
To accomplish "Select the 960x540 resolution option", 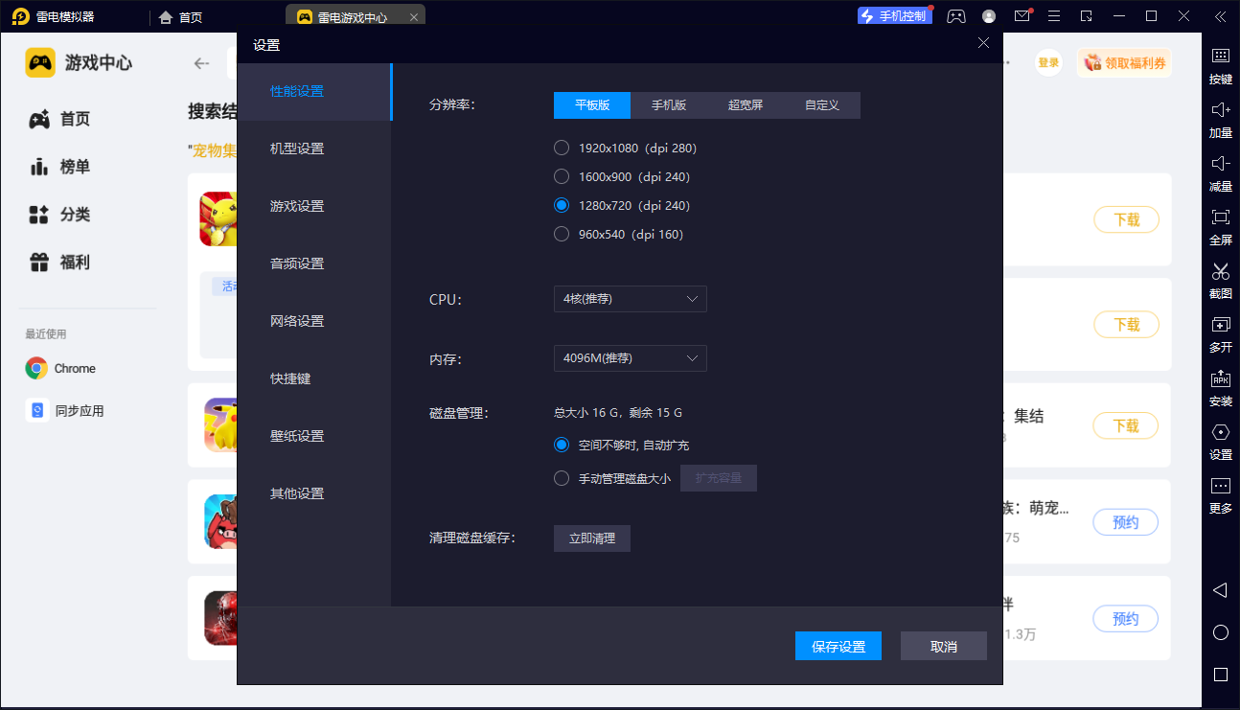I will tap(561, 234).
